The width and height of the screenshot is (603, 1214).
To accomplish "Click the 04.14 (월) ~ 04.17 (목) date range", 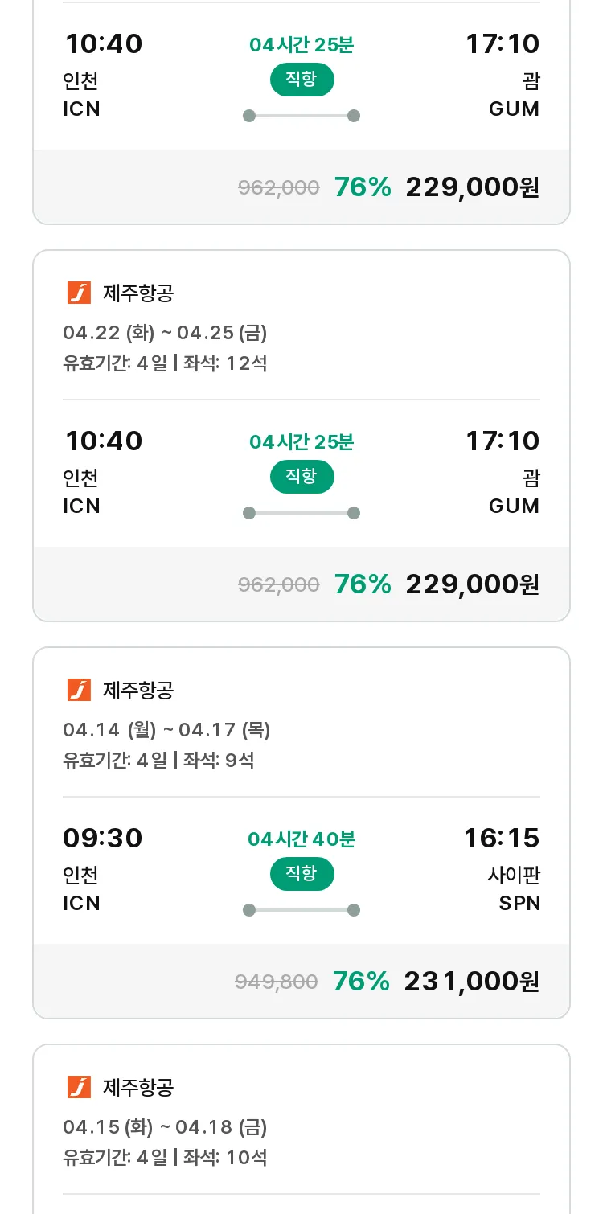I will pos(166,730).
